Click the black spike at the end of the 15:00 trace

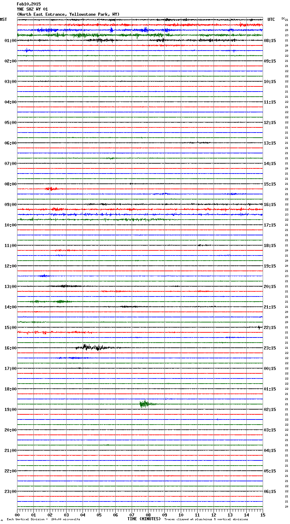pyautogui.click(x=259, y=327)
